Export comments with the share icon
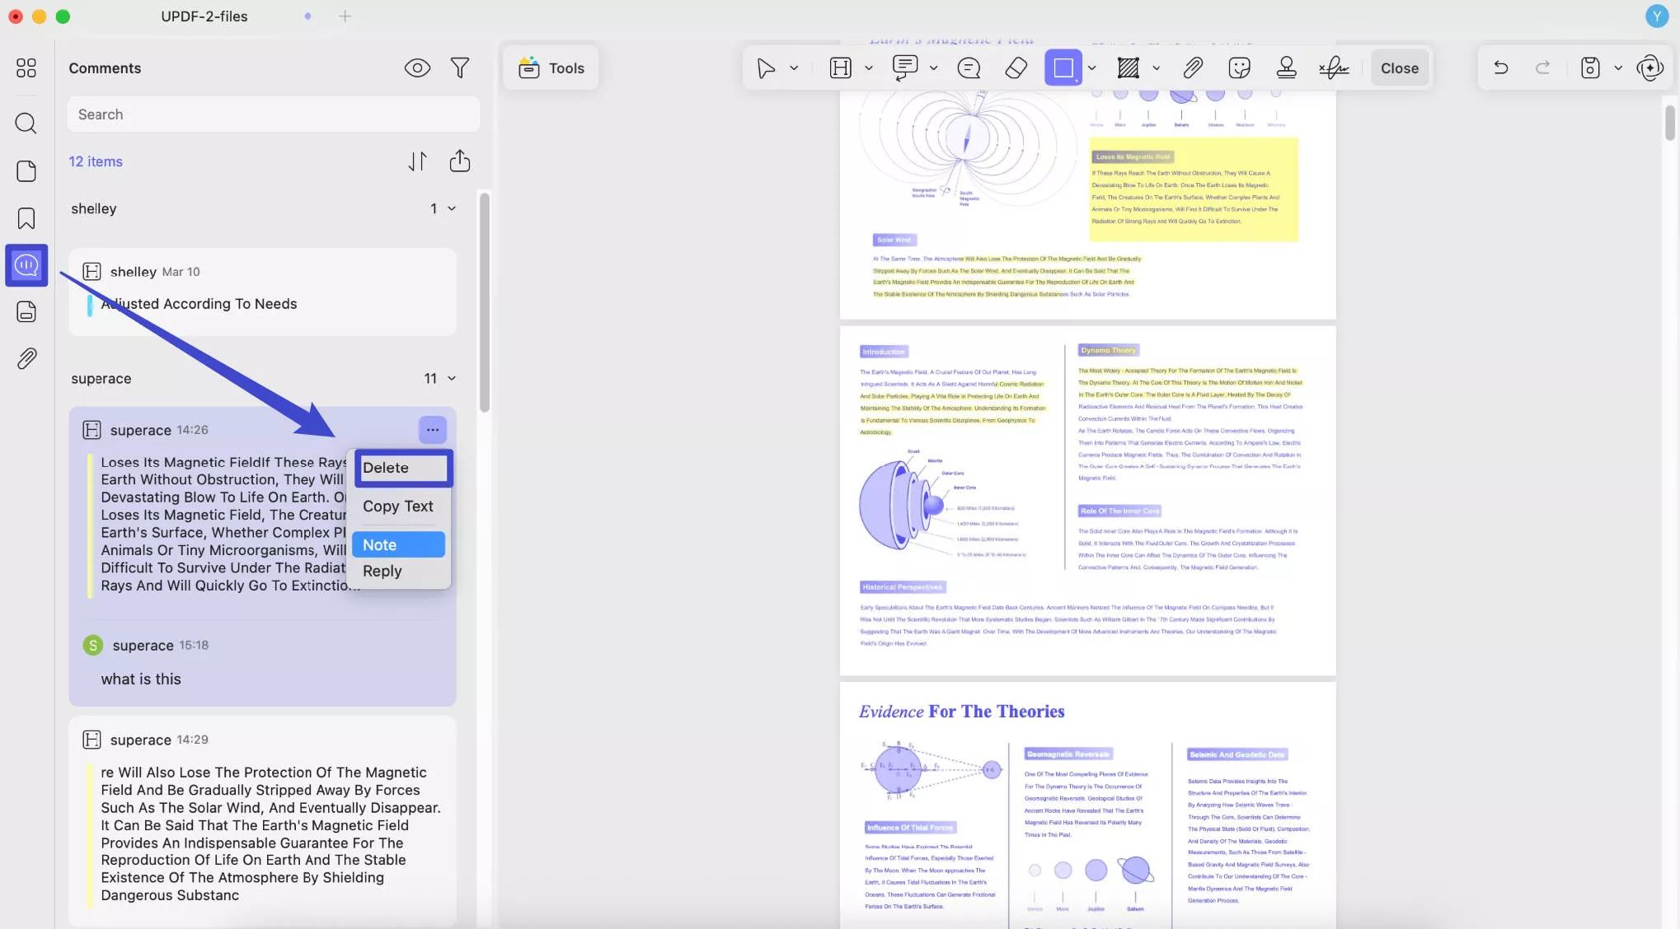This screenshot has height=929, width=1680. 460,161
